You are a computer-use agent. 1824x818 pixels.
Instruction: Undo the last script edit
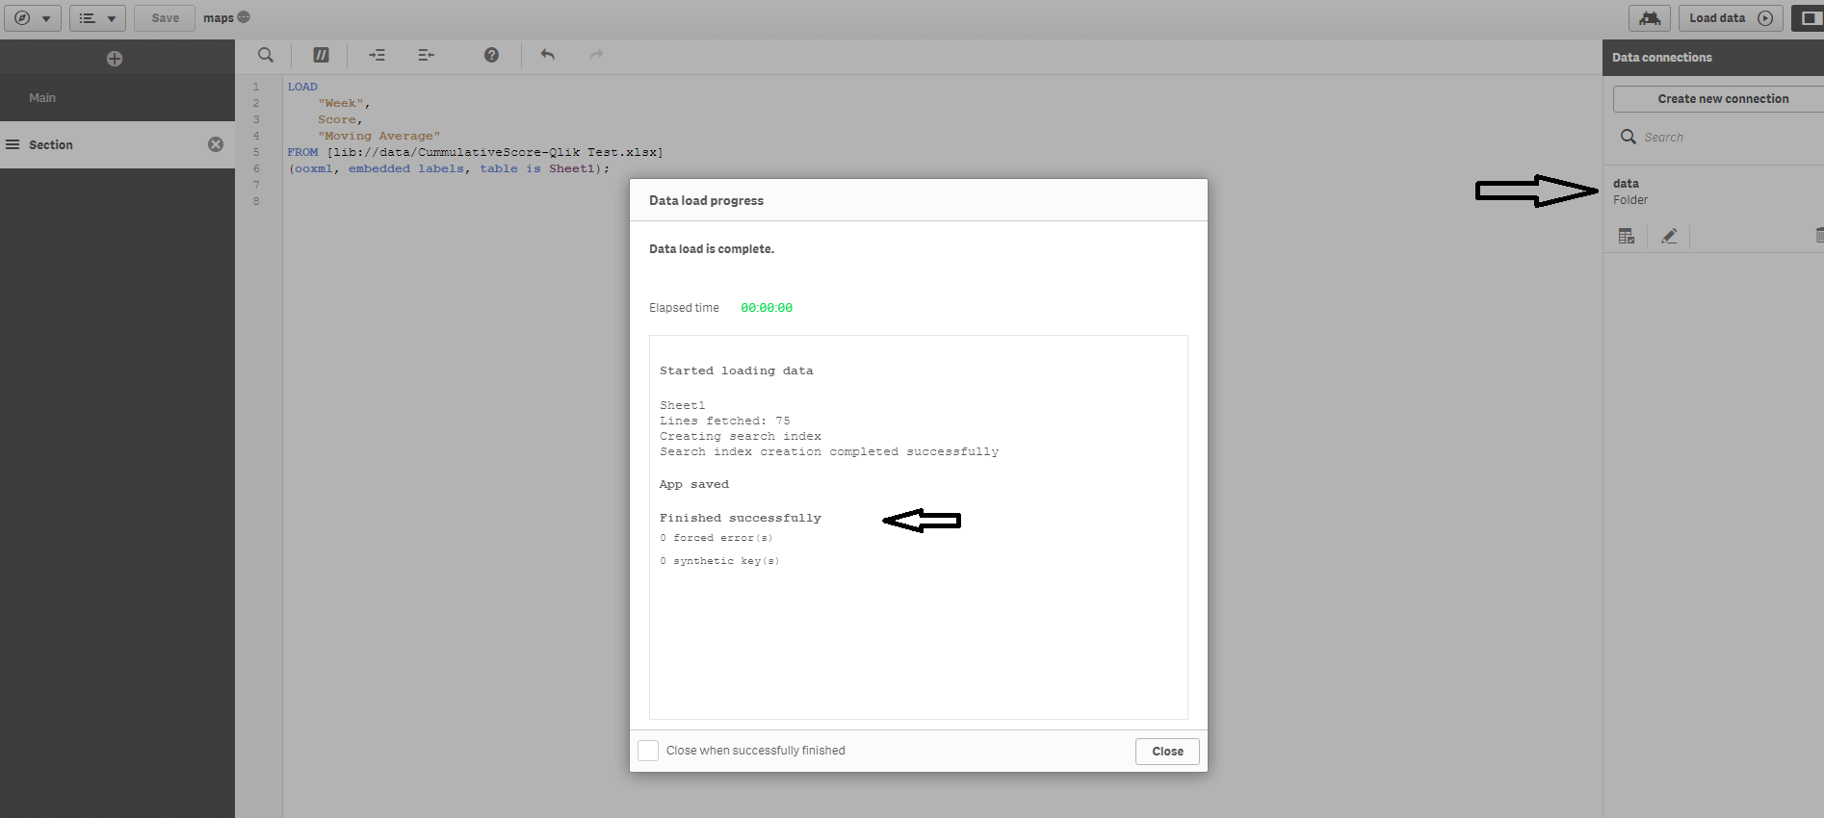tap(547, 55)
